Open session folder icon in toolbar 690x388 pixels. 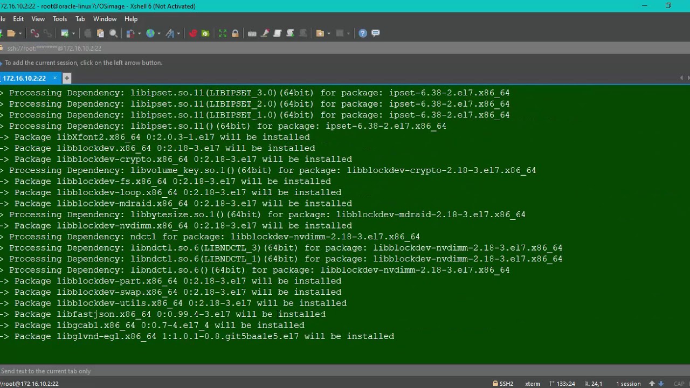pos(11,33)
